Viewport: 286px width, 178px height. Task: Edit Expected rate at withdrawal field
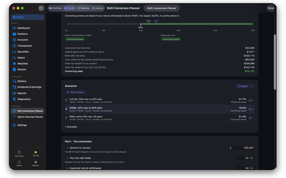(x=242, y=168)
